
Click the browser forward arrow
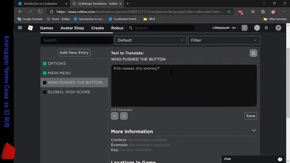point(30,12)
